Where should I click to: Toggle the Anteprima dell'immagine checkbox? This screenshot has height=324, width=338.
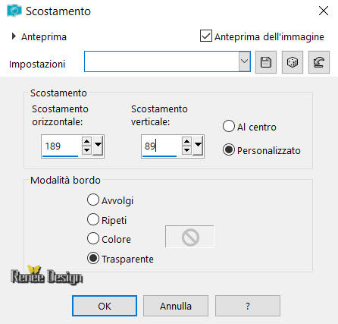point(206,36)
